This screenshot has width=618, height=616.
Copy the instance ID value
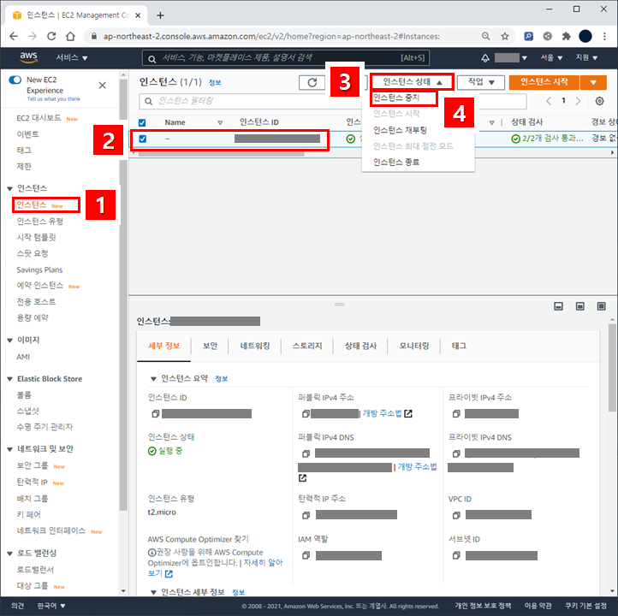(155, 413)
